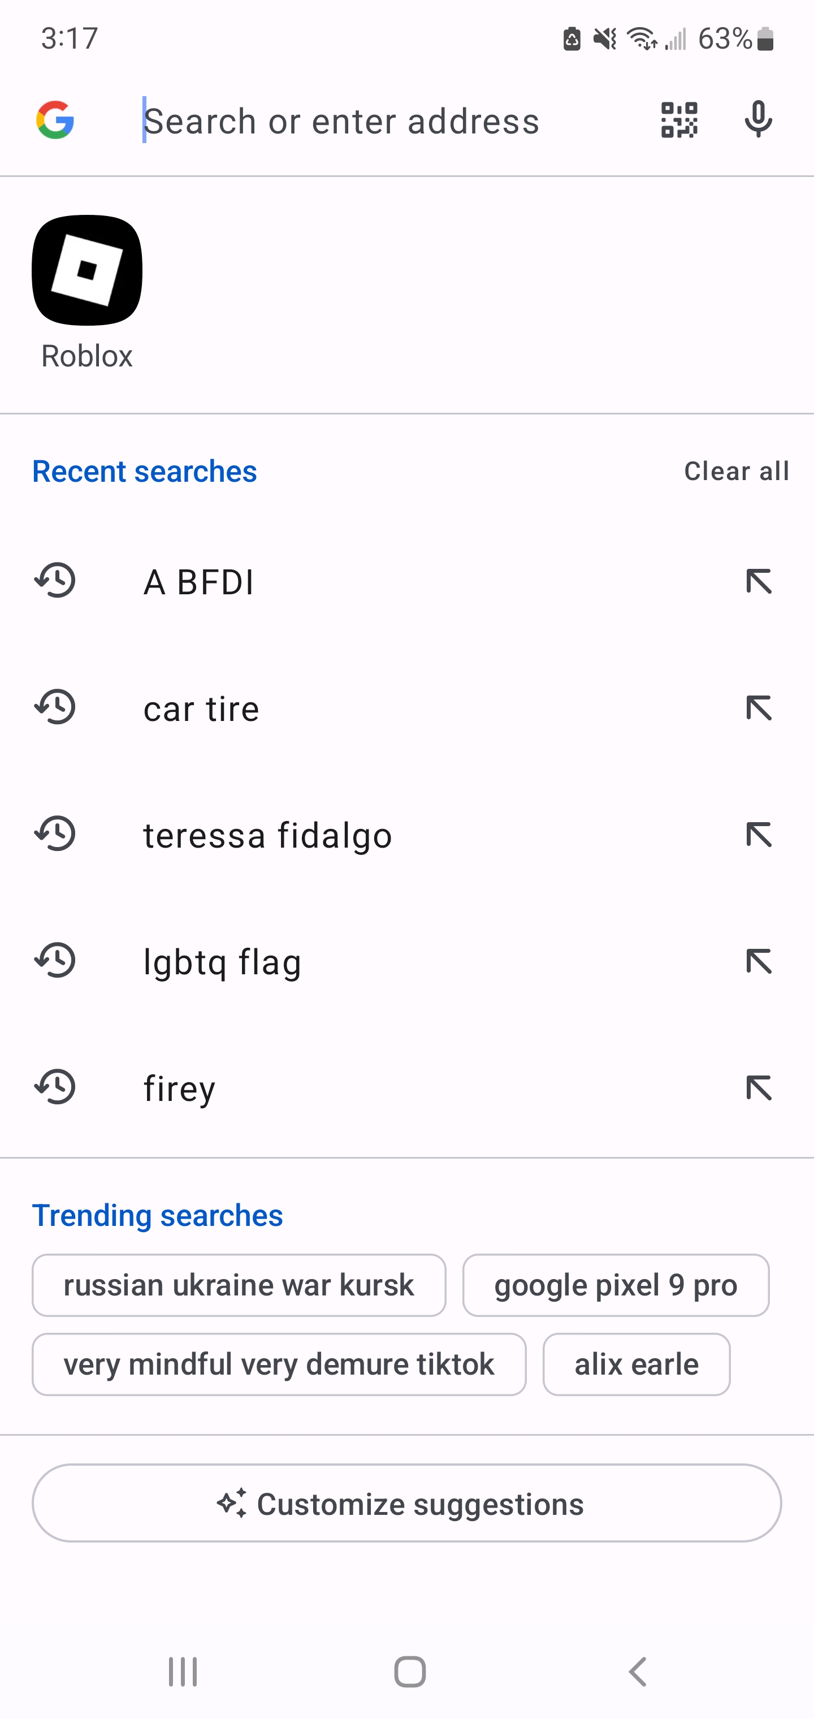The width and height of the screenshot is (814, 1719).
Task: Start voice search with the microphone
Action: tap(758, 121)
